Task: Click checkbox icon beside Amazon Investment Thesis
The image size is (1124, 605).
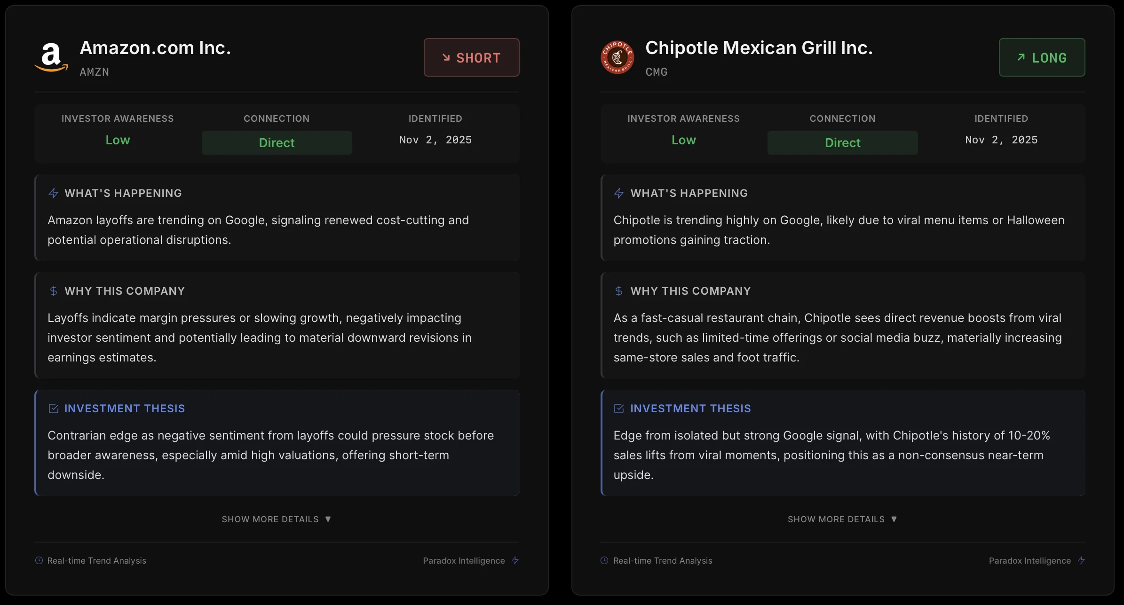Action: pyautogui.click(x=54, y=409)
